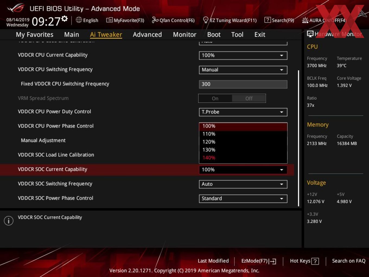Select 110% in the open list
369x277 pixels.
click(243, 134)
